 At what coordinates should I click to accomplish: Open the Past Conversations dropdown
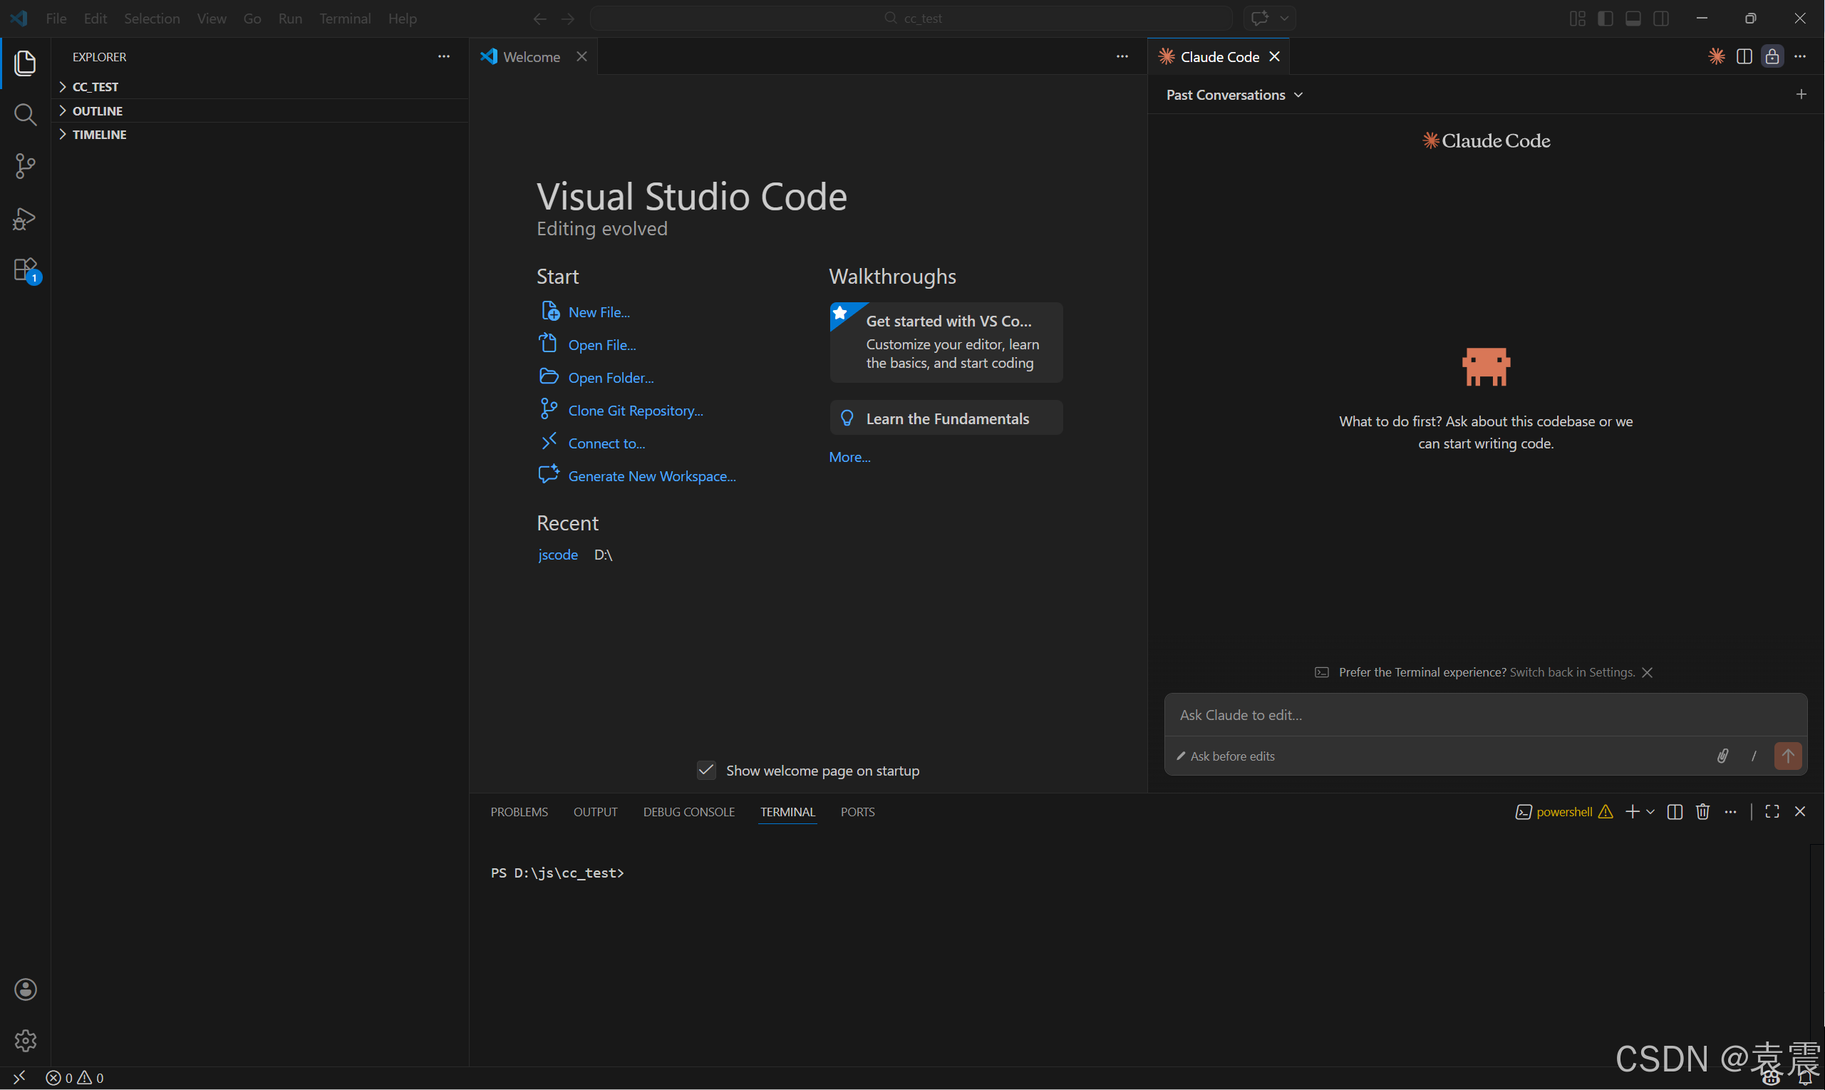(x=1234, y=95)
